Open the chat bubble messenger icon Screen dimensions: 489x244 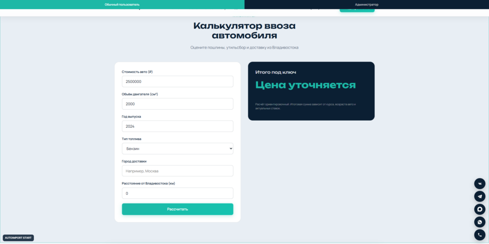tap(479, 209)
